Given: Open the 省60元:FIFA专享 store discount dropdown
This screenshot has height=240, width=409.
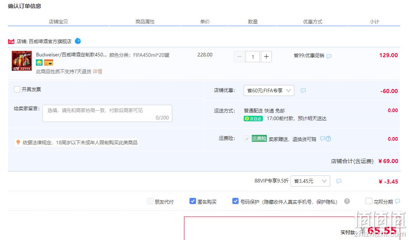Looking at the screenshot, I should pyautogui.click(x=269, y=91).
